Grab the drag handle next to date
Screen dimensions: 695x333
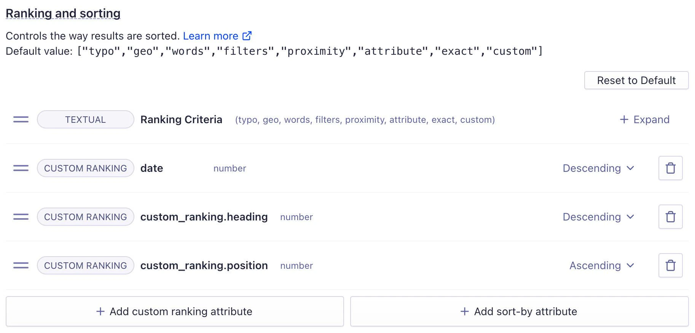point(21,168)
